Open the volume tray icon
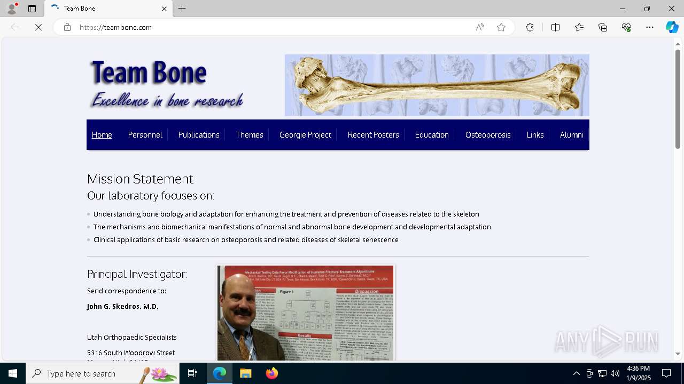 tap(615, 373)
